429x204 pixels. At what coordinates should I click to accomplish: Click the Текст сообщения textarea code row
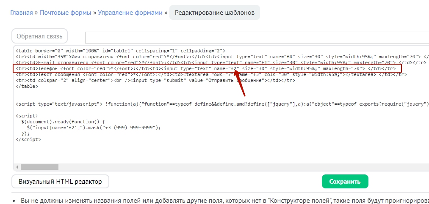tap(127, 74)
